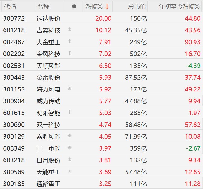Click stock code 300569

(14, 172)
